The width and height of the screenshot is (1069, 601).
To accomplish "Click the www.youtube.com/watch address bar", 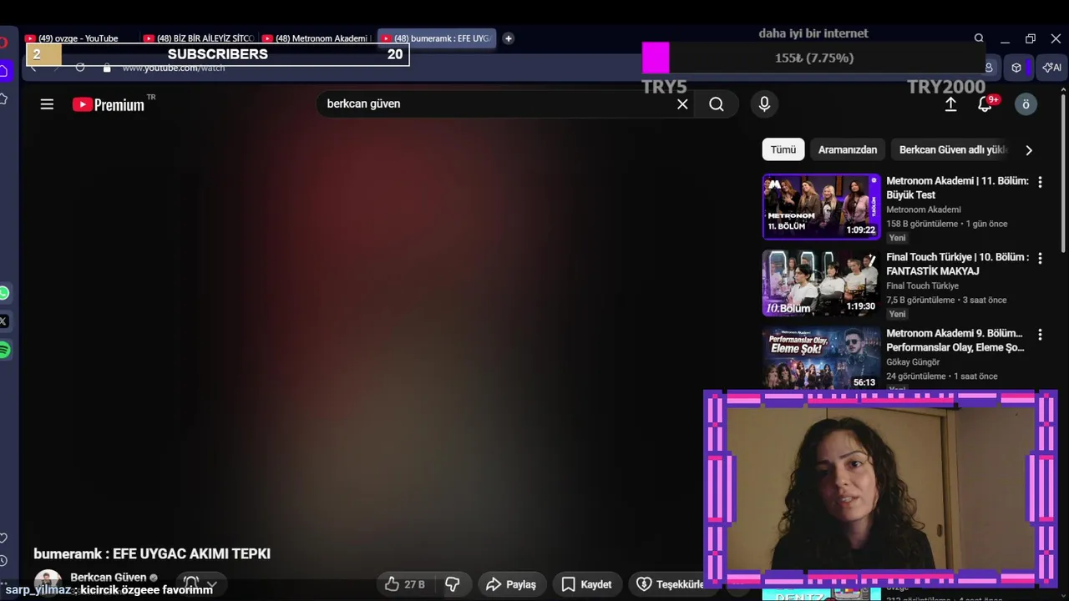I will point(174,68).
